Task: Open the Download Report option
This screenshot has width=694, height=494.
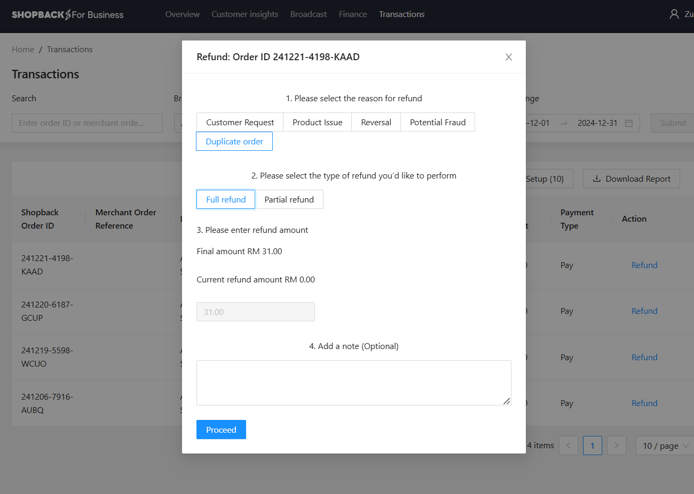Action: coord(631,179)
